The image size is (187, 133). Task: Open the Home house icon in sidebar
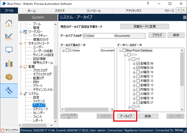9,23
